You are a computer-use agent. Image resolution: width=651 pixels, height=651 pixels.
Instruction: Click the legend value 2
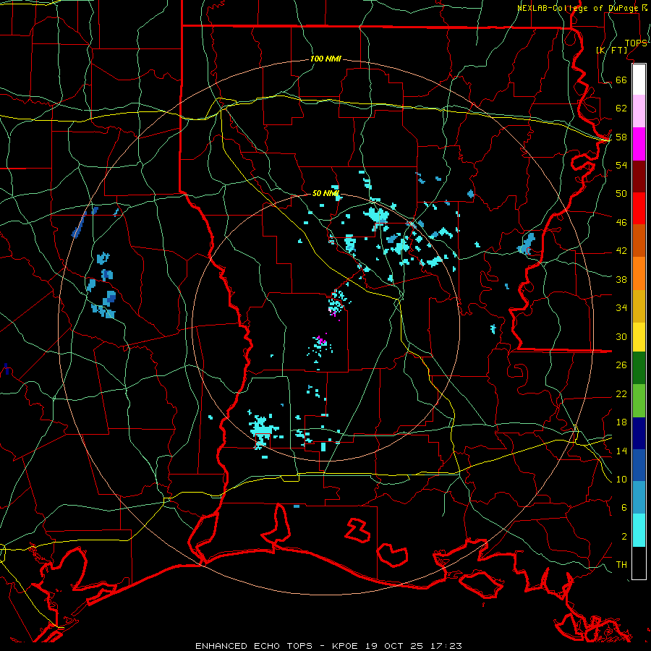(624, 537)
